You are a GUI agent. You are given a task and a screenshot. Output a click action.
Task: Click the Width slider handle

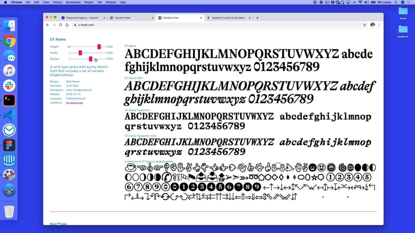80,52
